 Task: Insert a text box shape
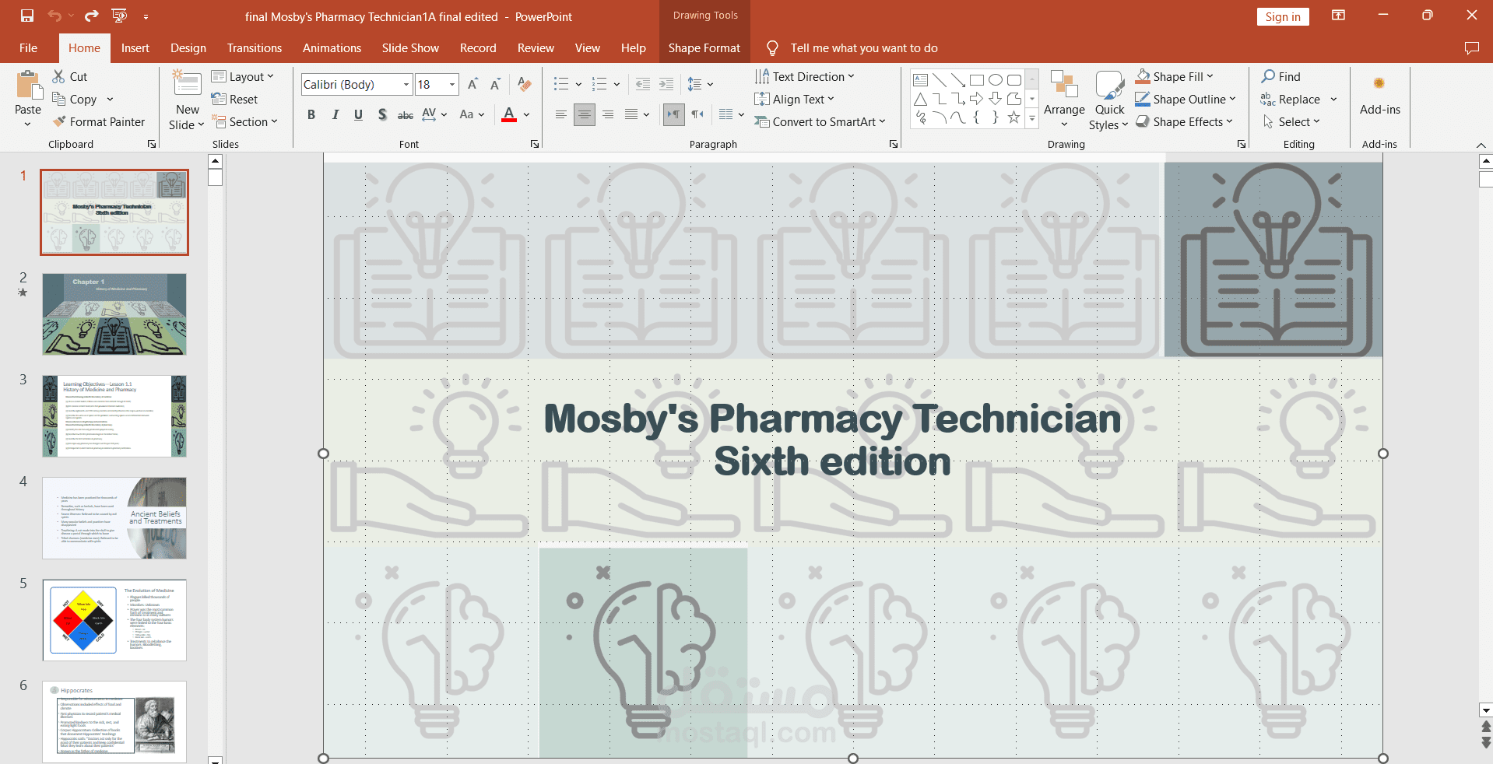coord(920,79)
